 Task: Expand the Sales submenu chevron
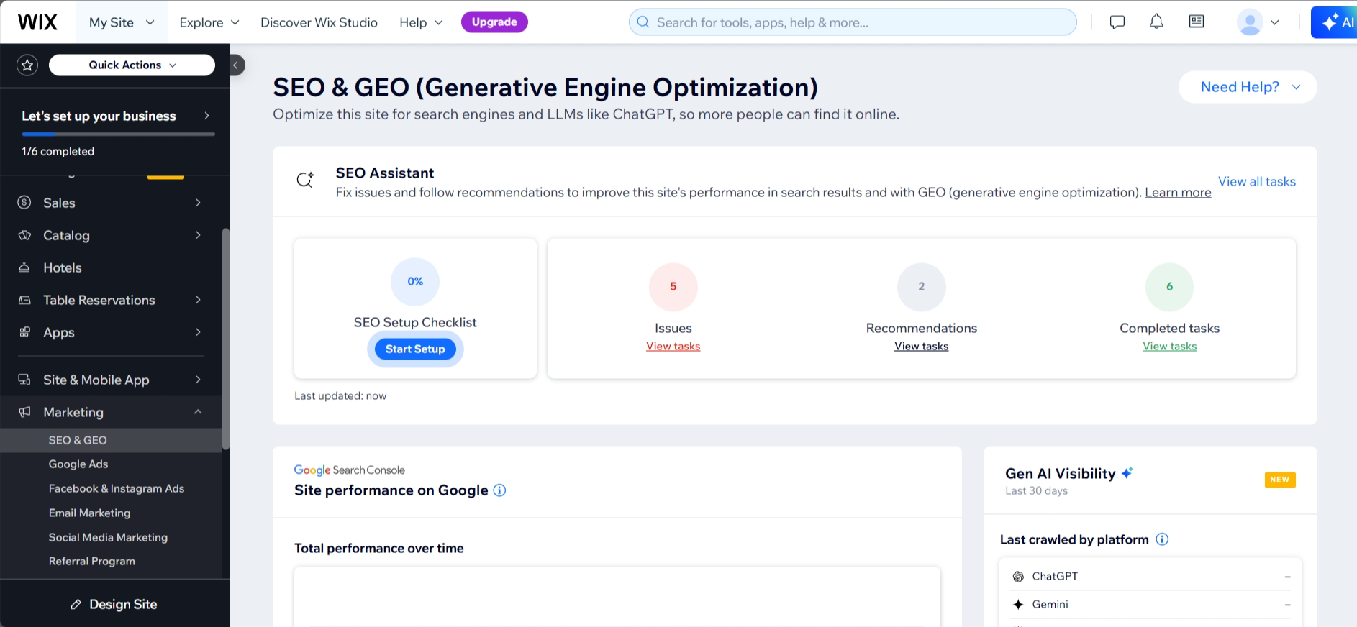[198, 203]
